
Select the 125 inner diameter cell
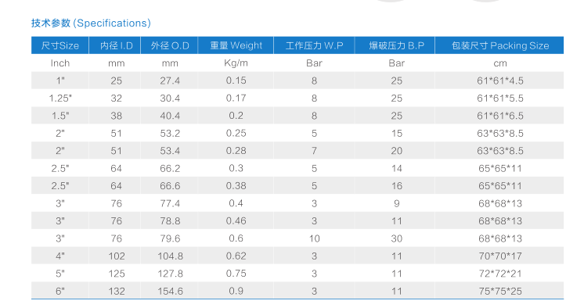pyautogui.click(x=116, y=274)
